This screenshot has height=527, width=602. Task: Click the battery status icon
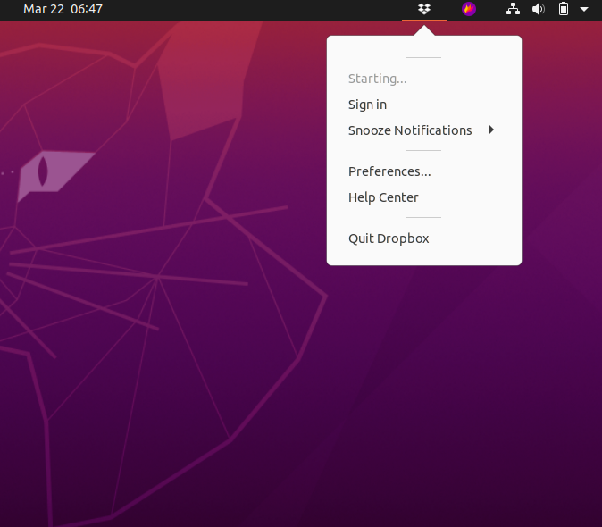(x=564, y=9)
